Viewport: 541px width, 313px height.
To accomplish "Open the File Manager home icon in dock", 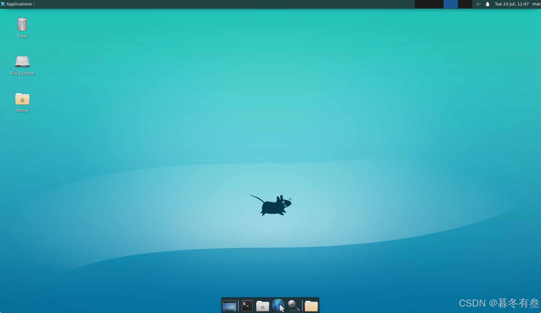I will (x=262, y=306).
